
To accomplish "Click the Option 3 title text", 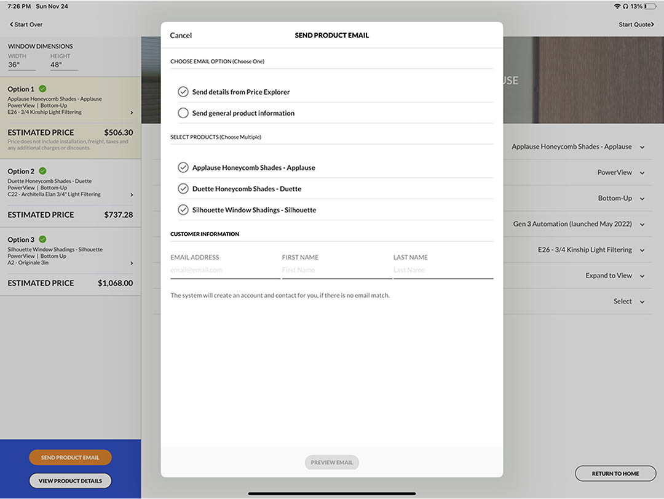I will click(21, 239).
